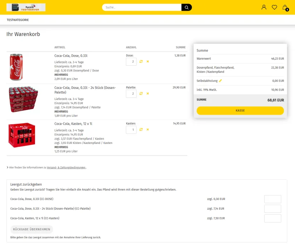Image resolution: width=295 pixels, height=250 pixels.
Task: Open the Coca-Cola, Kasten, 12 x 1l link
Action: [x=73, y=124]
